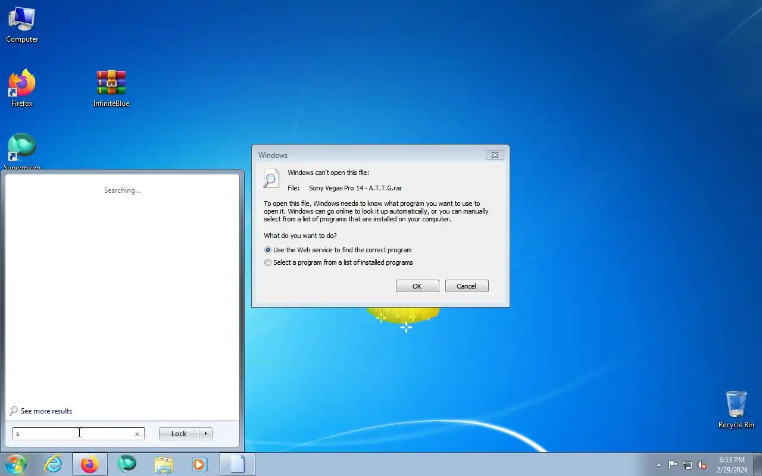Click the Searching... status text
Screen dimensions: 762x476
point(122,190)
